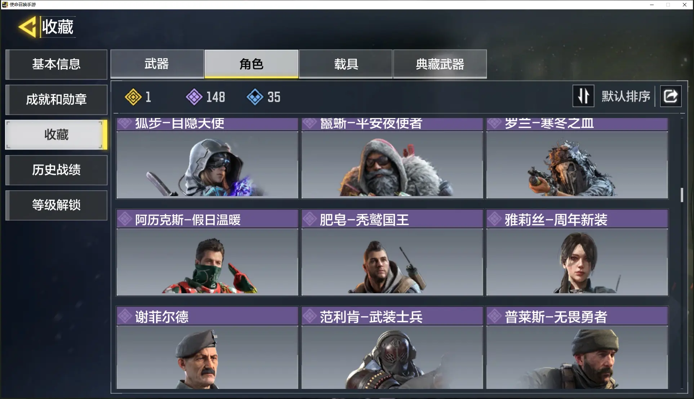Click the character list scrollbar handle
The image size is (694, 399).
click(x=682, y=195)
